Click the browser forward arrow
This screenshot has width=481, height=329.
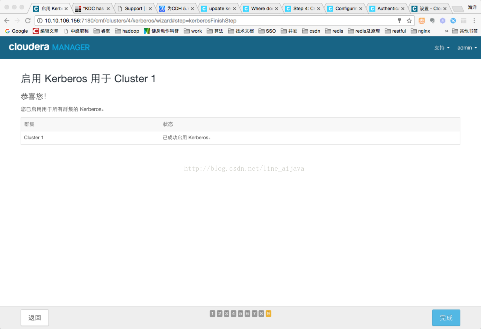17,21
